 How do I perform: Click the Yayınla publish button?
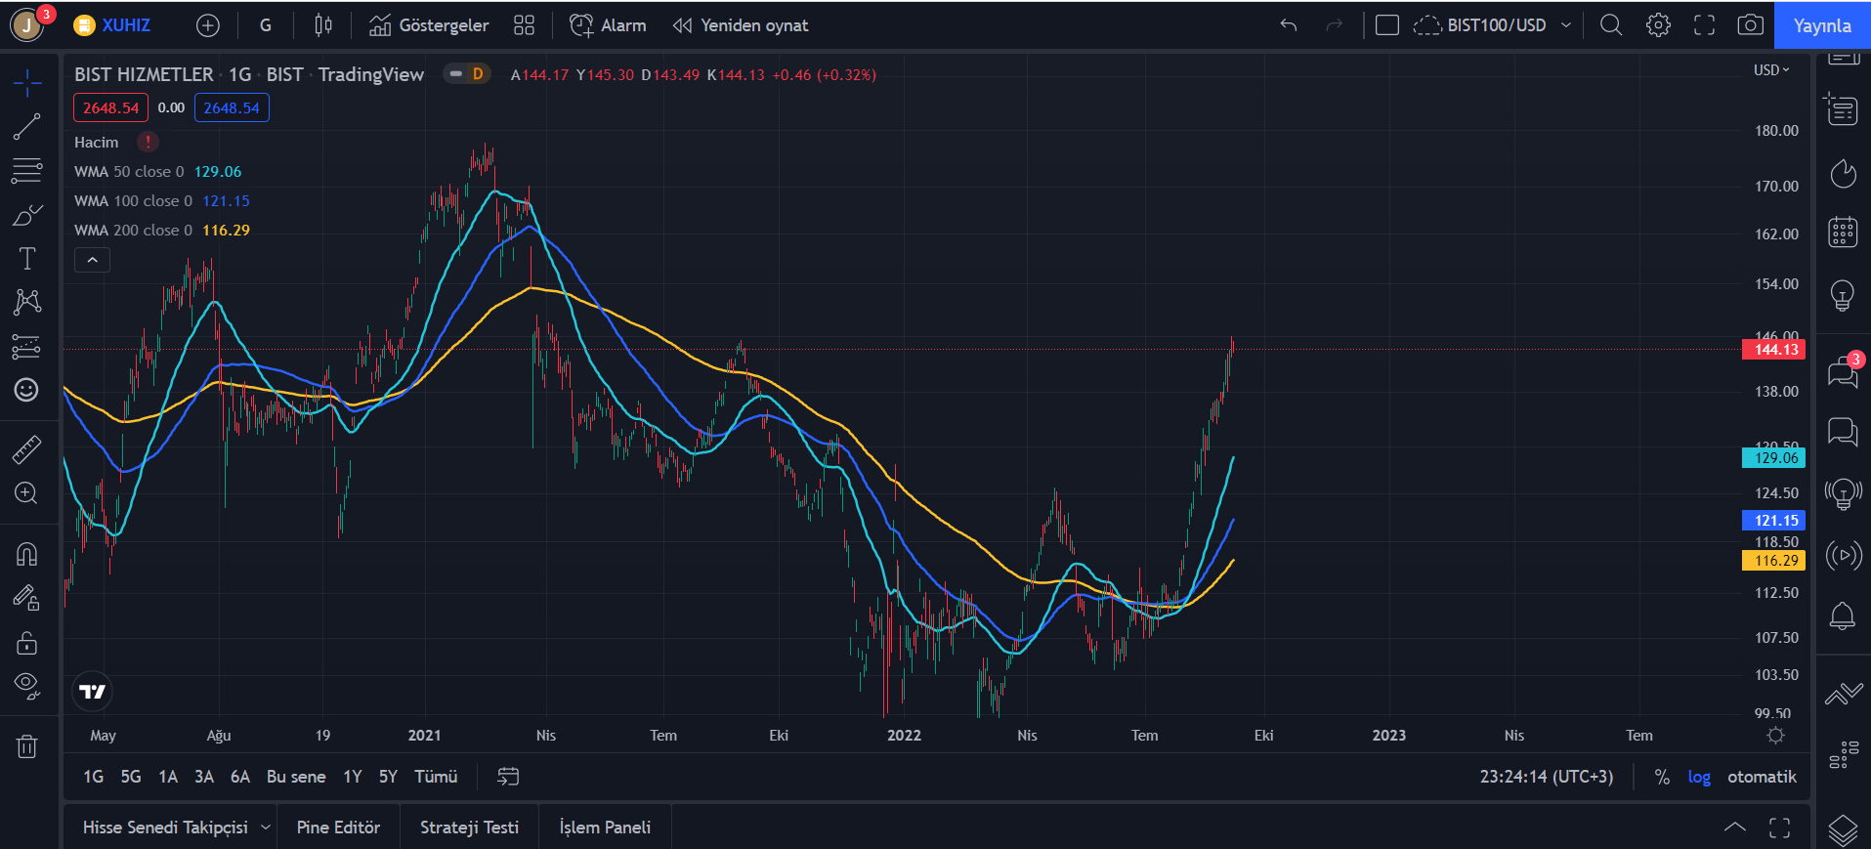[x=1821, y=25]
